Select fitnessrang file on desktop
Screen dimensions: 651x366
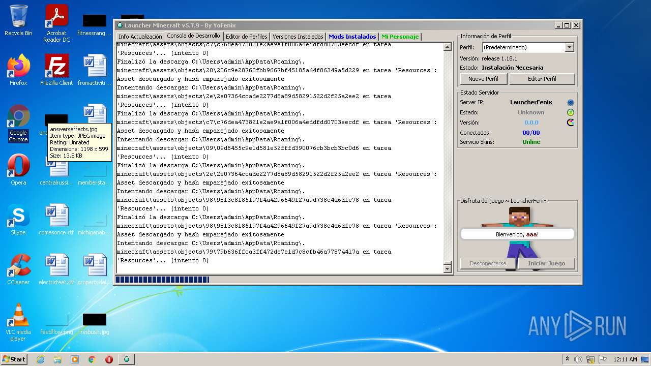tap(95, 25)
